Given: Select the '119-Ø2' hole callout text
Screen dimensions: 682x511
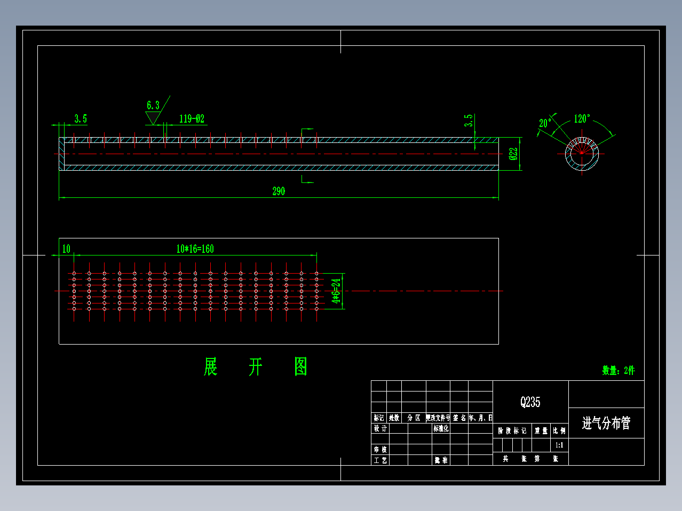Looking at the screenshot, I should [192, 118].
